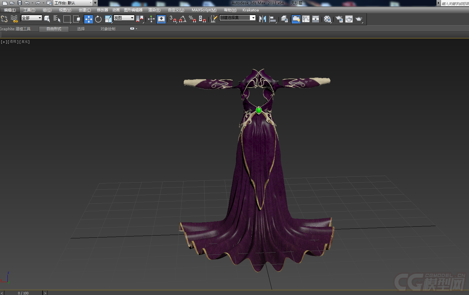The height and width of the screenshot is (295, 469).
Task: Open the 组(G) menu
Action: point(47,10)
